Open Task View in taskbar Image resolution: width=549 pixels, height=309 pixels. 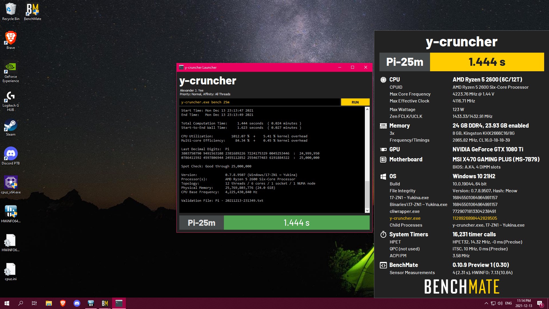point(34,303)
